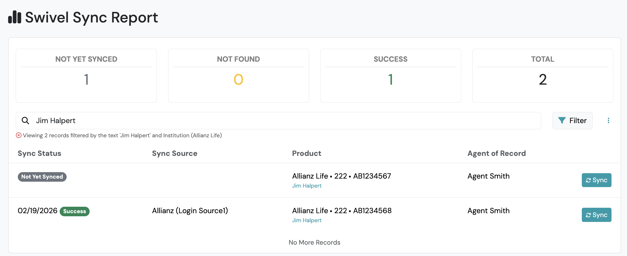Click the Sync Status column header
The width and height of the screenshot is (627, 256).
[40, 153]
